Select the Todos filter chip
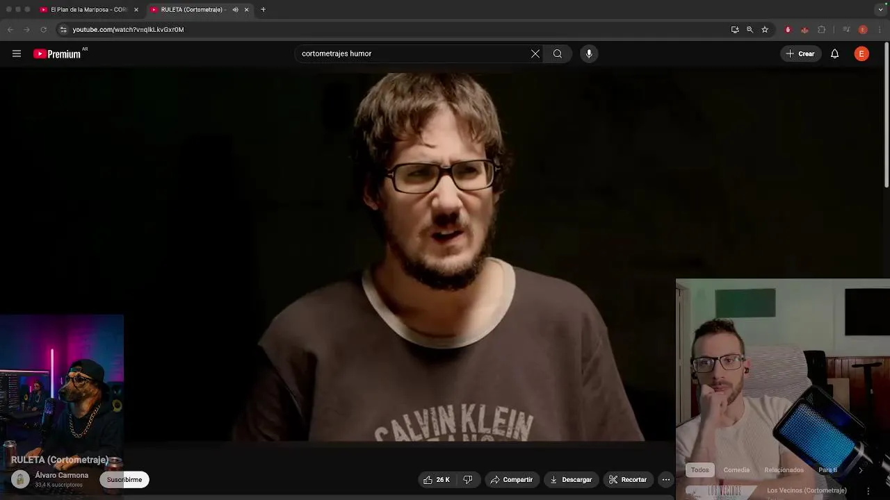The height and width of the screenshot is (500, 890). (700, 470)
